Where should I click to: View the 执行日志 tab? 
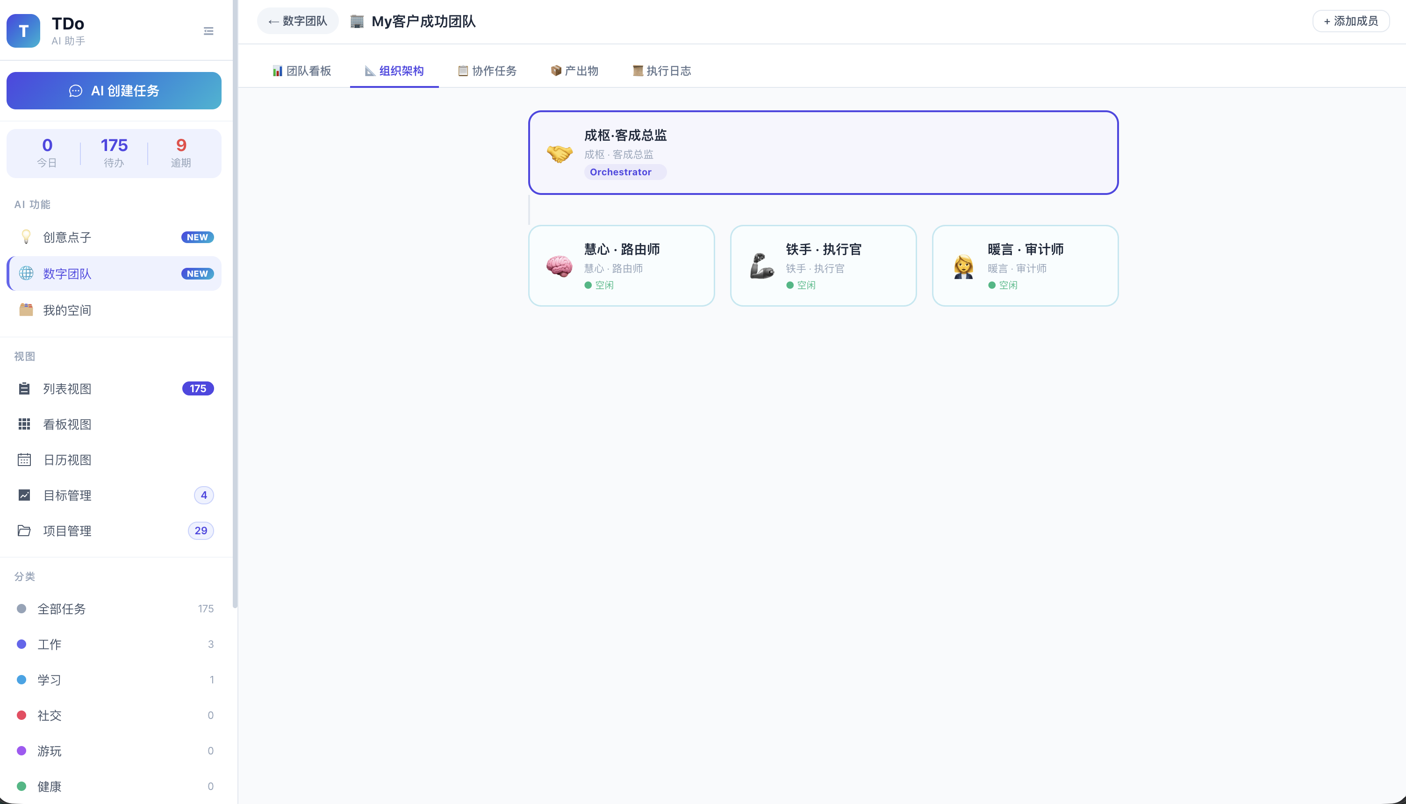662,71
